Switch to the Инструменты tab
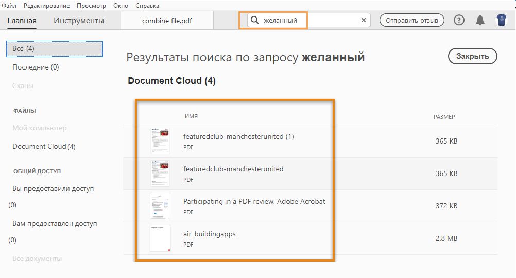Viewport: 516px width, 278px height. pos(79,21)
